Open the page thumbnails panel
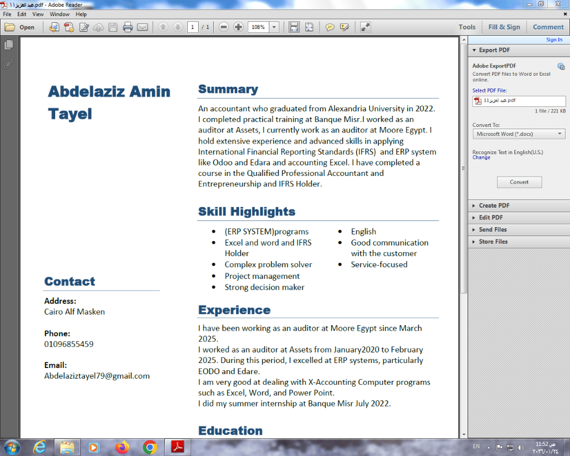The width and height of the screenshot is (570, 456). 8,45
